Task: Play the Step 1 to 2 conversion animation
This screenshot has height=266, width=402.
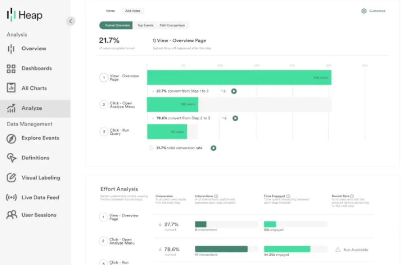Action: [233, 91]
